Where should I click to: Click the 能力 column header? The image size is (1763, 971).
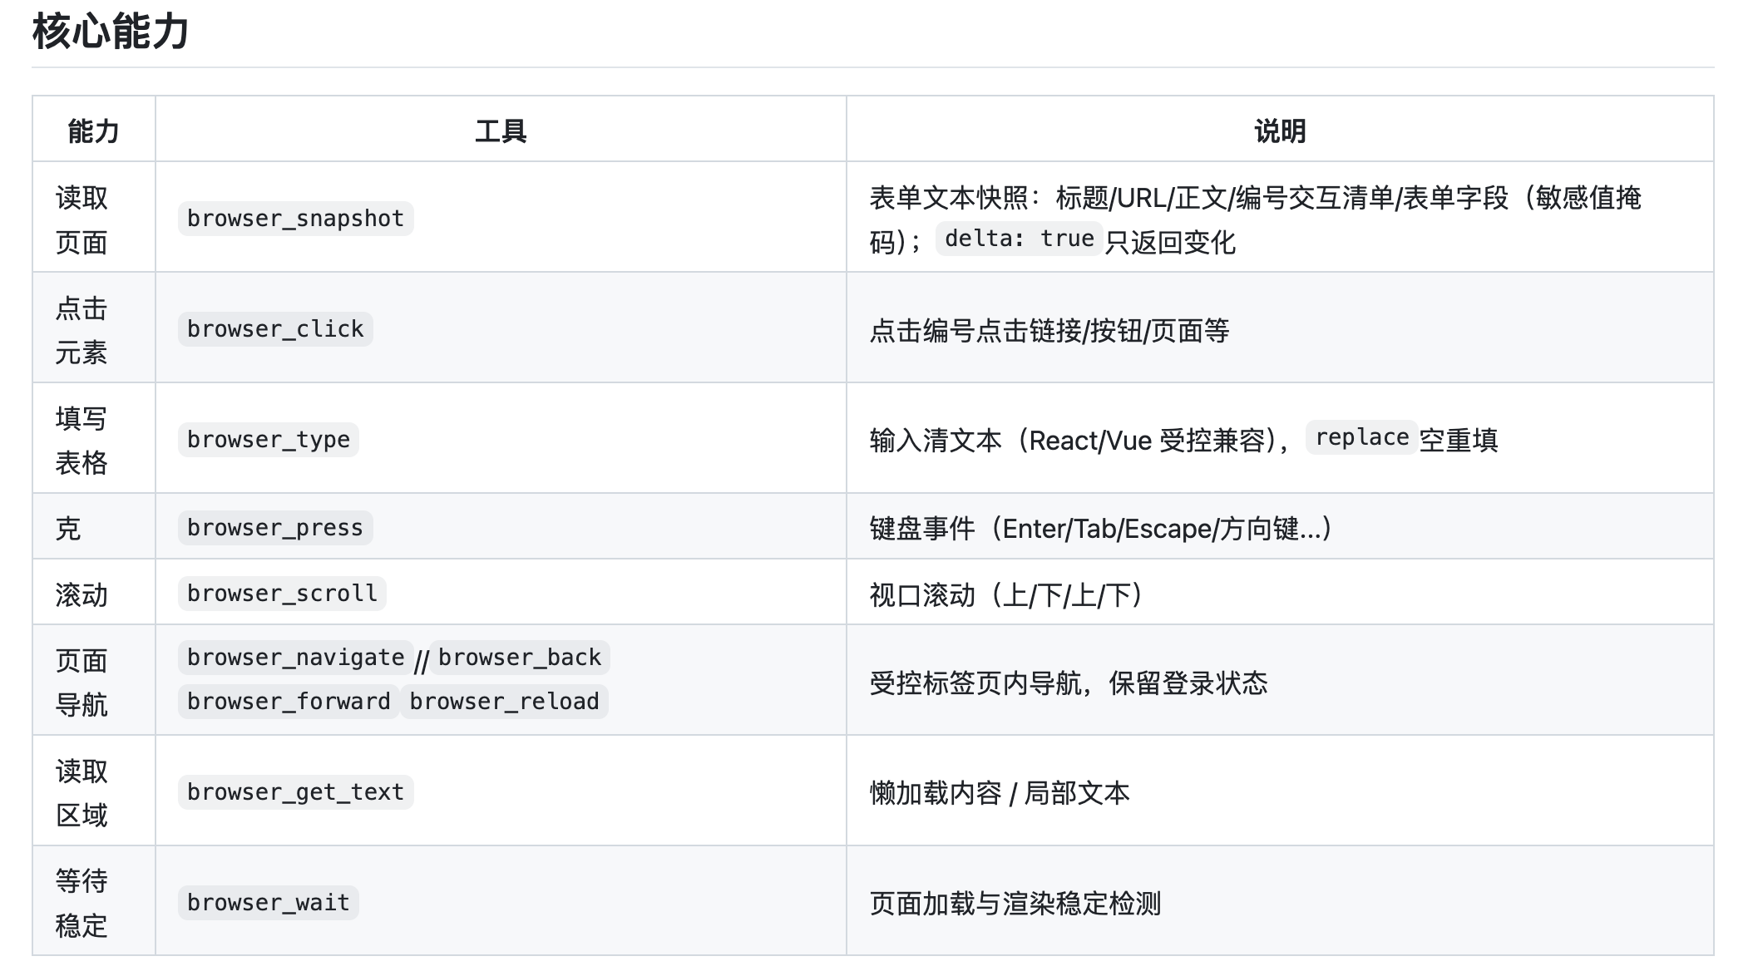click(93, 131)
